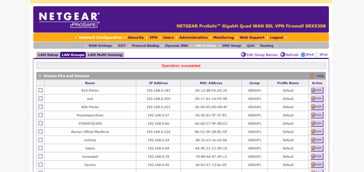Edit the Raman-Official-MacBook device entry
Screen dimensions: 364x172
[317, 132]
